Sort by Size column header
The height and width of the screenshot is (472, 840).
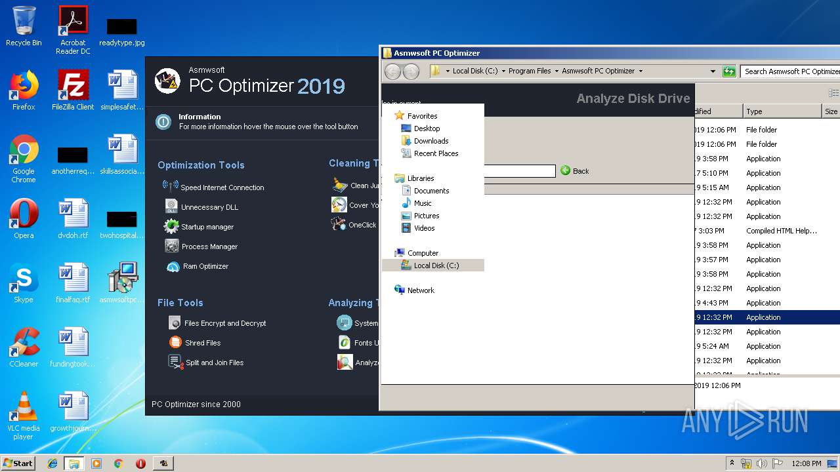pyautogui.click(x=831, y=111)
